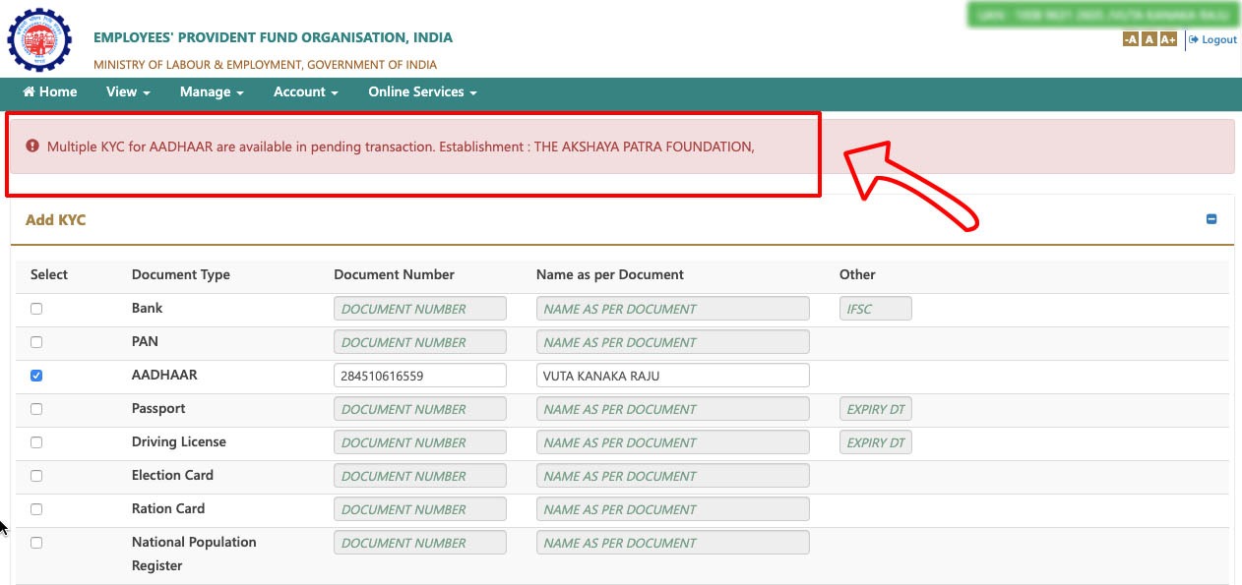Tick the Bank document checkbox
Viewport: 1242px width, 585px height.
36,309
